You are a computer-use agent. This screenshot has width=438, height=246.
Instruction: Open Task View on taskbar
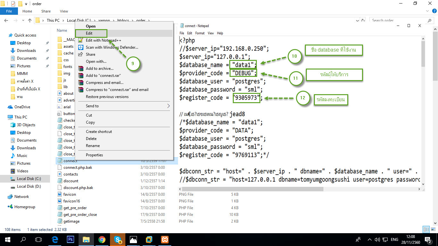pos(38,239)
